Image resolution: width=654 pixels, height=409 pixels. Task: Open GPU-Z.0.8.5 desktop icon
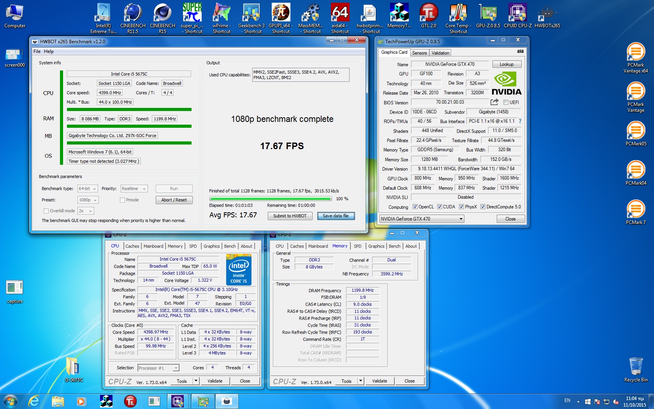(488, 16)
